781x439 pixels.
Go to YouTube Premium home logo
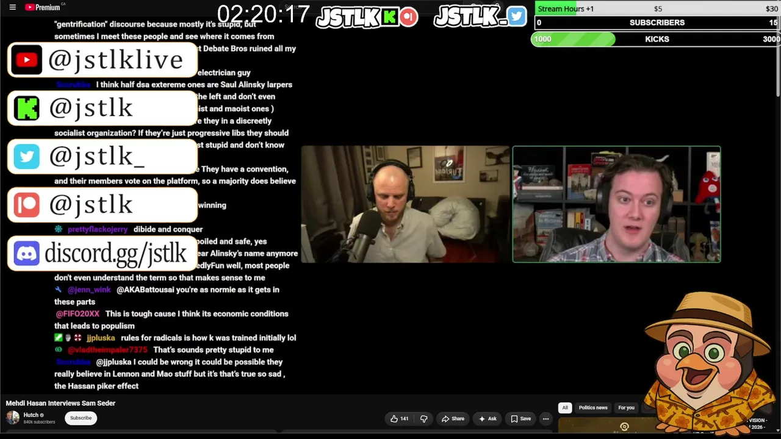coord(43,7)
